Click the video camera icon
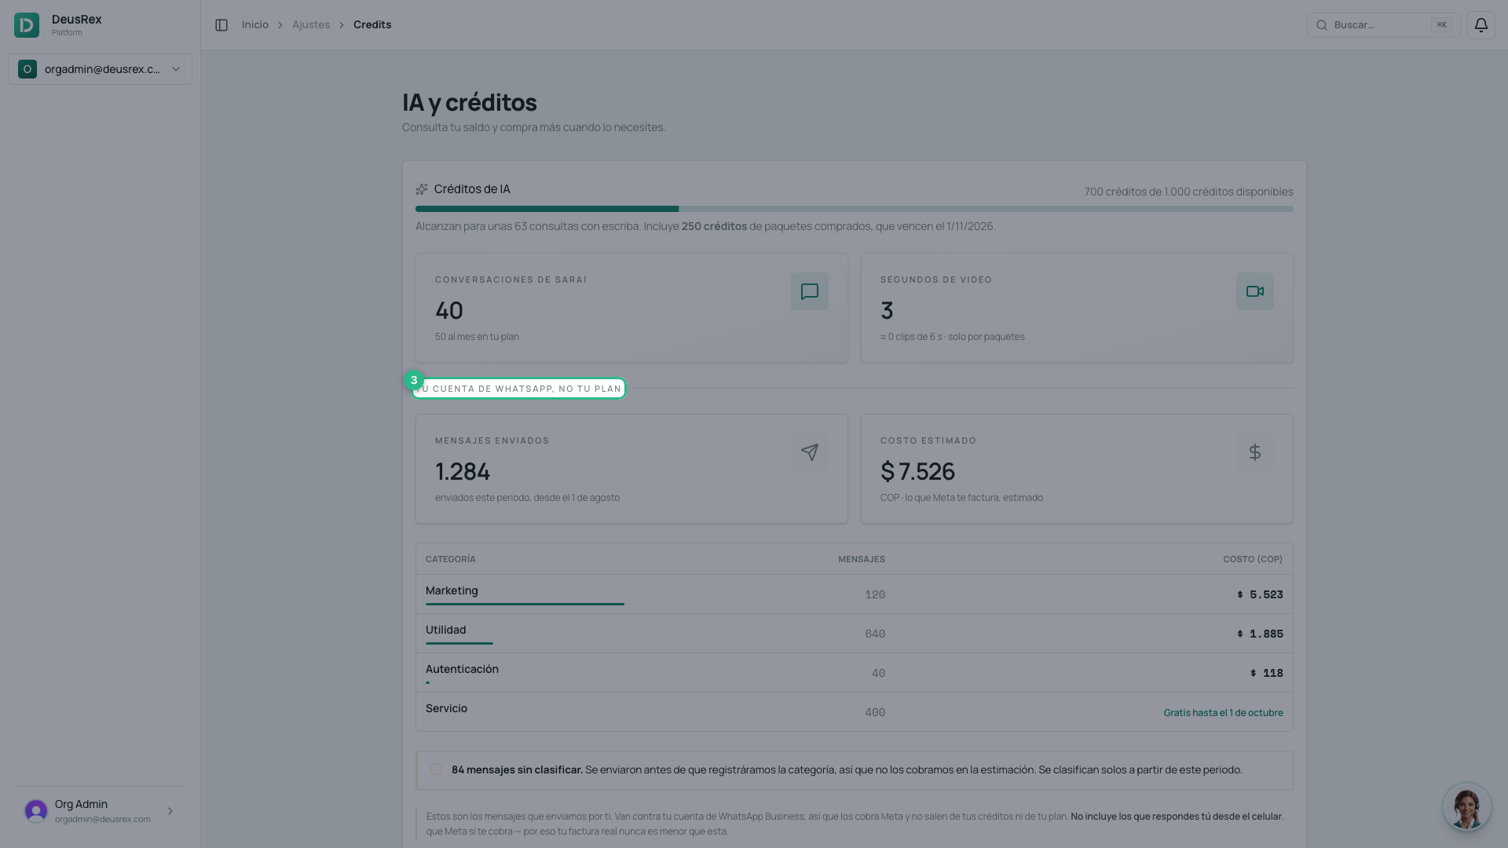The image size is (1508, 848). click(1254, 291)
